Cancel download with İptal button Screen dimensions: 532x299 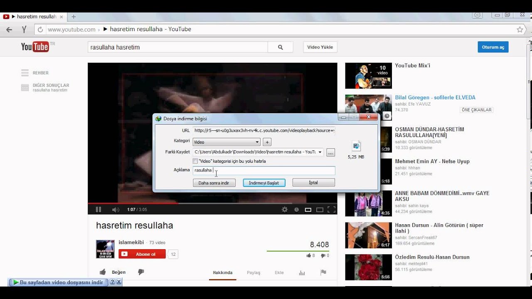click(x=313, y=183)
